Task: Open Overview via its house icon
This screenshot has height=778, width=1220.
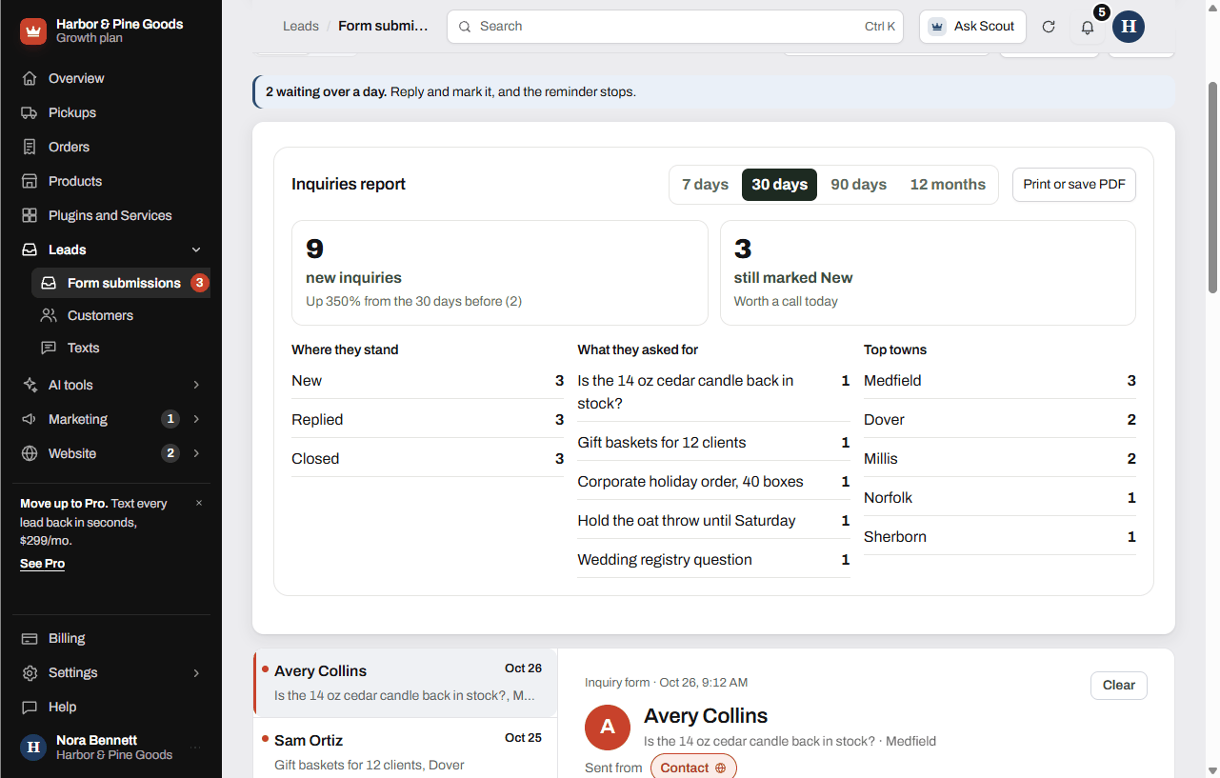Action: point(30,78)
